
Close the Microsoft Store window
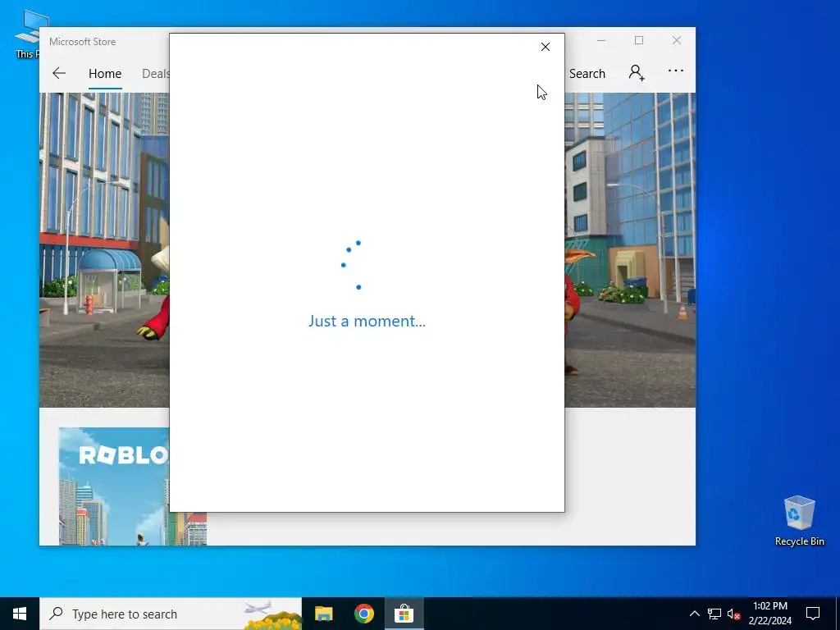pos(677,41)
